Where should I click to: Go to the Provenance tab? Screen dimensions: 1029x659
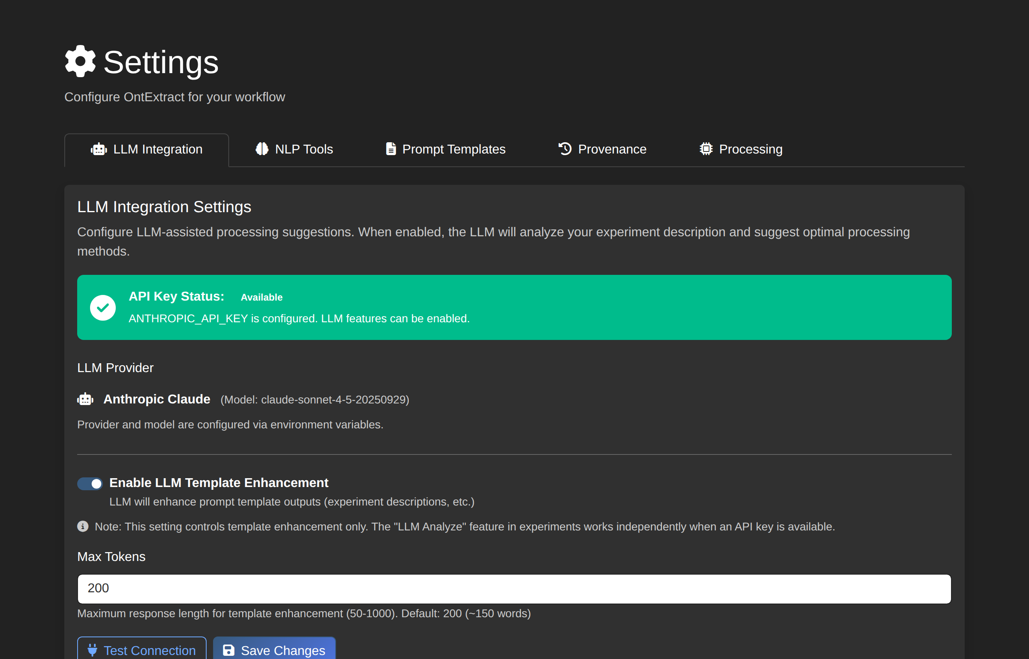pyautogui.click(x=602, y=149)
